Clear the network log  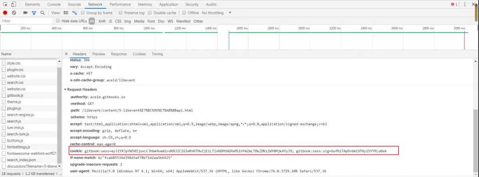point(14,13)
